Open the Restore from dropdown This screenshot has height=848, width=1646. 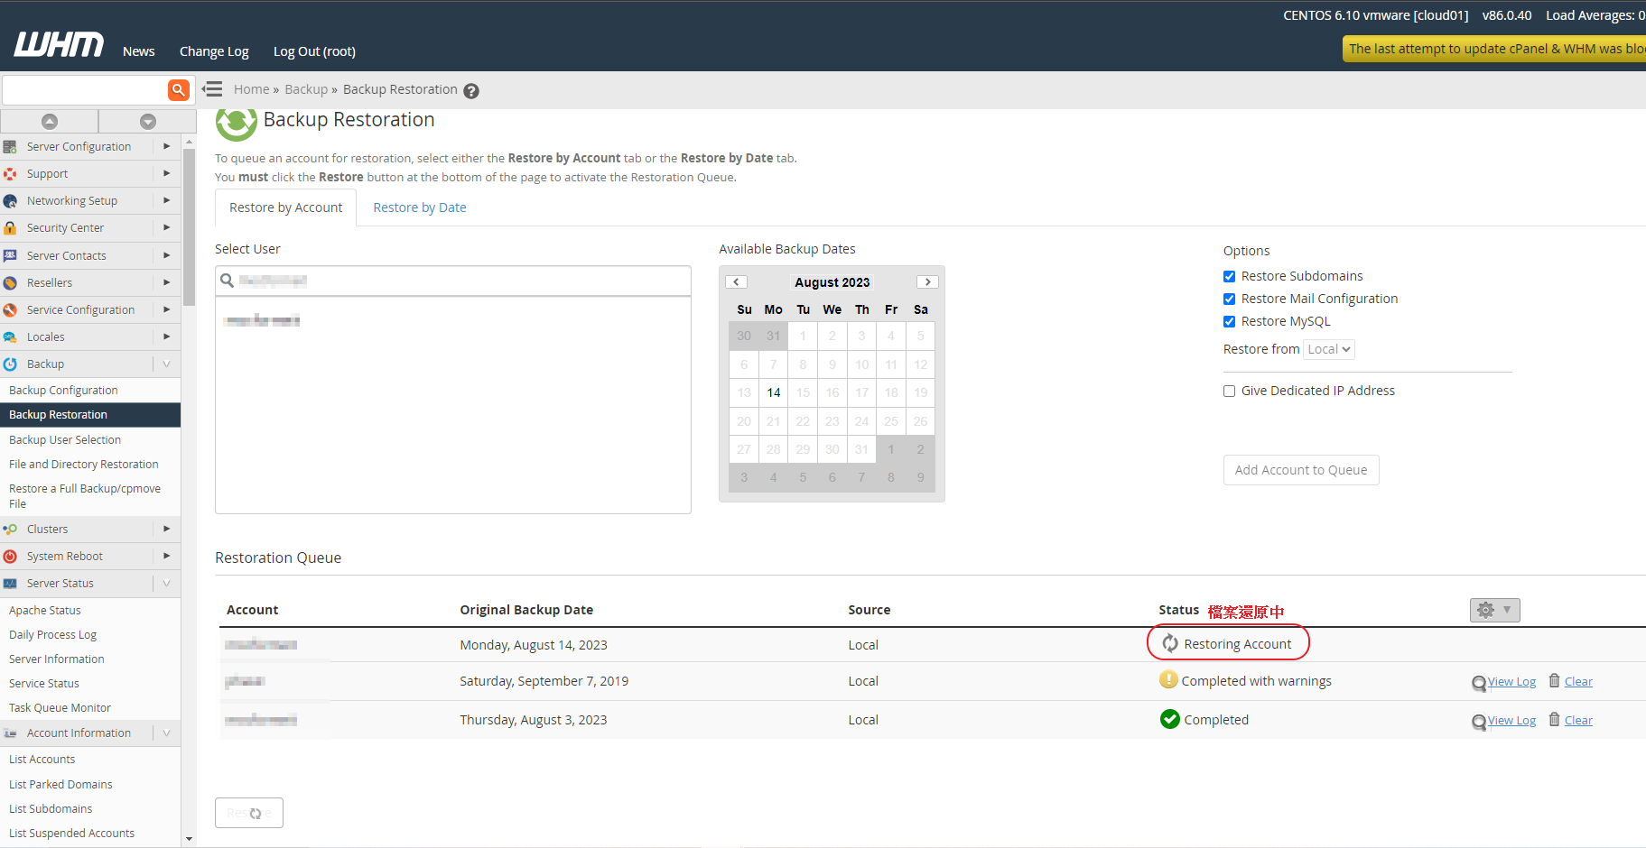coord(1328,349)
